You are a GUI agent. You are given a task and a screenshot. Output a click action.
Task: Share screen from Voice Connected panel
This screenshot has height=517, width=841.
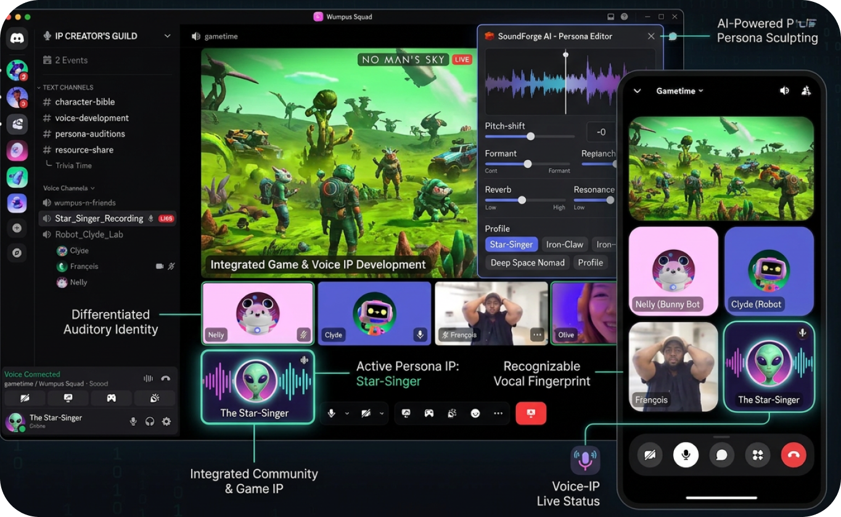coord(68,398)
